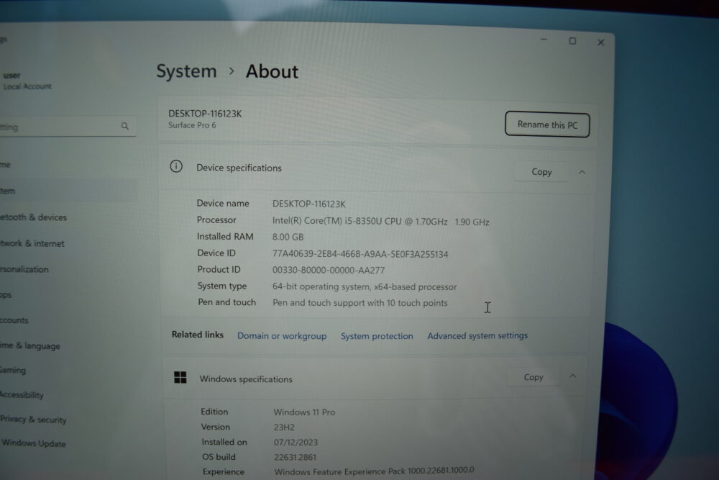Open Domain or workgroup link
Screen dimensions: 719x480
[282, 336]
